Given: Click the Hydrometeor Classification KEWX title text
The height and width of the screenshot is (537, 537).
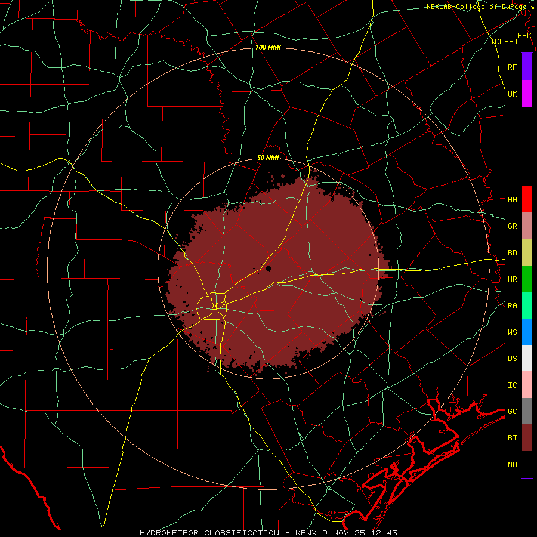Looking at the screenshot, I should 268,533.
